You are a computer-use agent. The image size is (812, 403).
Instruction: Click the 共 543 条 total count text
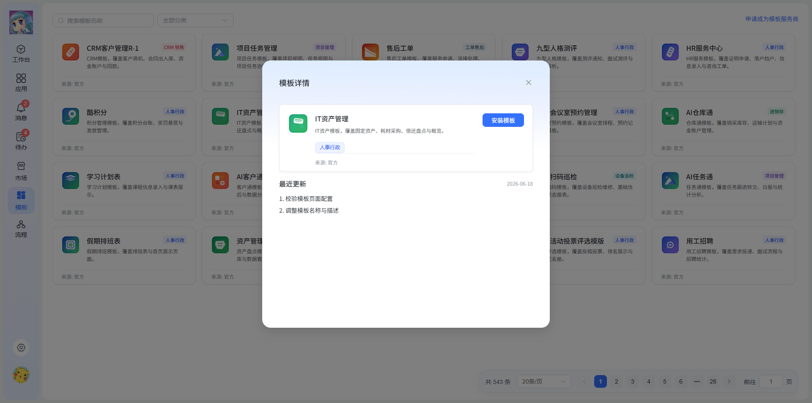498,382
